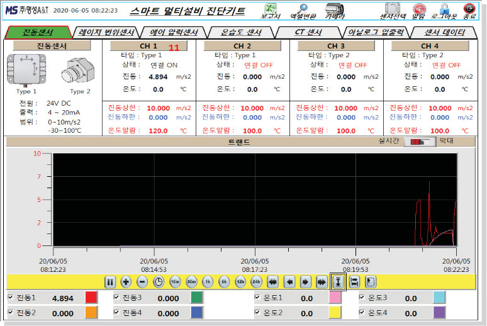Toggle the 온도3 checkbox
Image resolution: width=487 pixels, height=326 pixels.
click(x=362, y=298)
